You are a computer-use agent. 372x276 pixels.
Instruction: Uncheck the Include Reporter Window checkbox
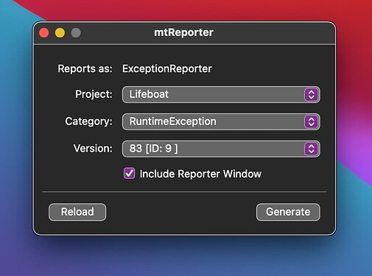coord(129,174)
